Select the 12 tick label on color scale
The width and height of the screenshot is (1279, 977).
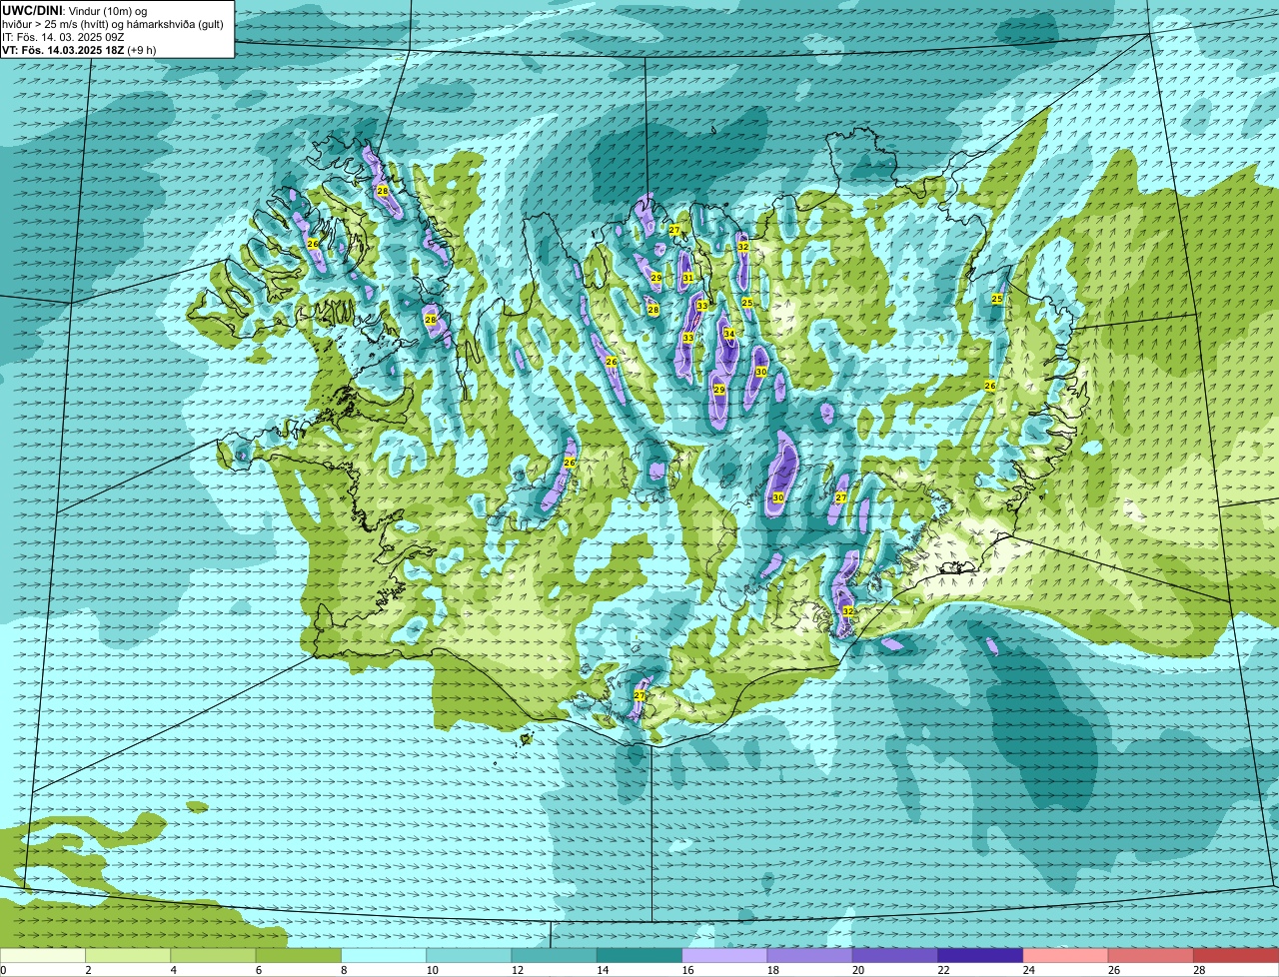pyautogui.click(x=517, y=970)
